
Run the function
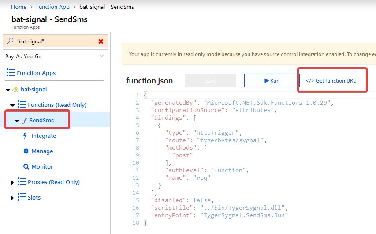(x=272, y=80)
